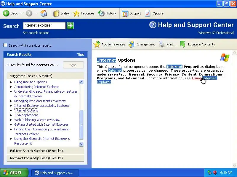The width and height of the screenshot is (237, 177).
Task: Open Using Internet Options topic
Action: tap(31, 82)
